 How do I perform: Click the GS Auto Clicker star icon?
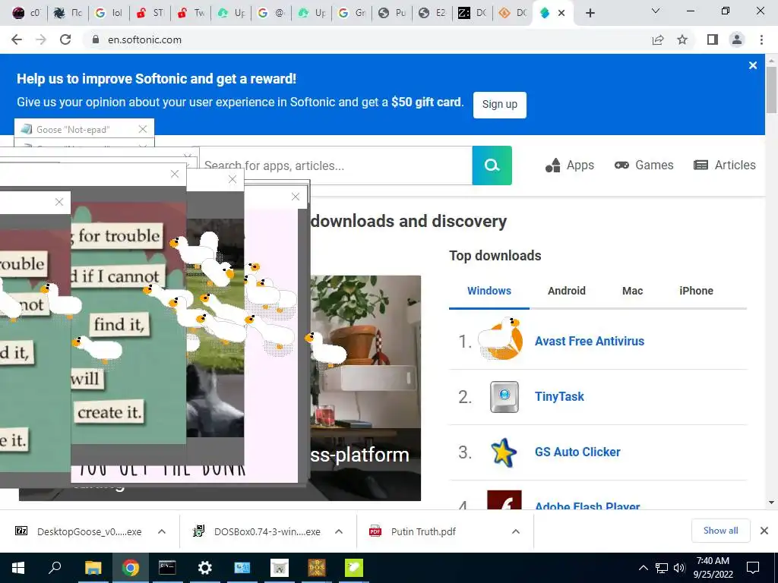503,452
